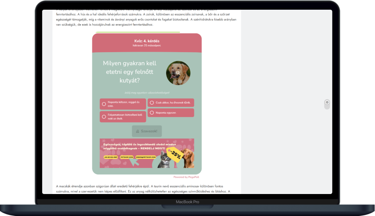Viewport: 375px width, 216px height.
Task: Click the magnifier zoom icon on dog photo
Action: coord(178,73)
